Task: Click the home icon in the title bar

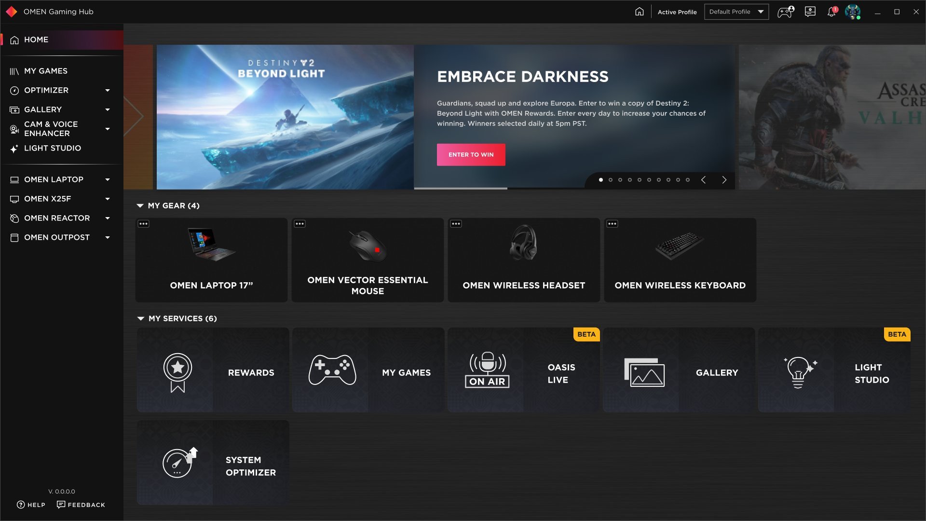Action: (x=640, y=12)
